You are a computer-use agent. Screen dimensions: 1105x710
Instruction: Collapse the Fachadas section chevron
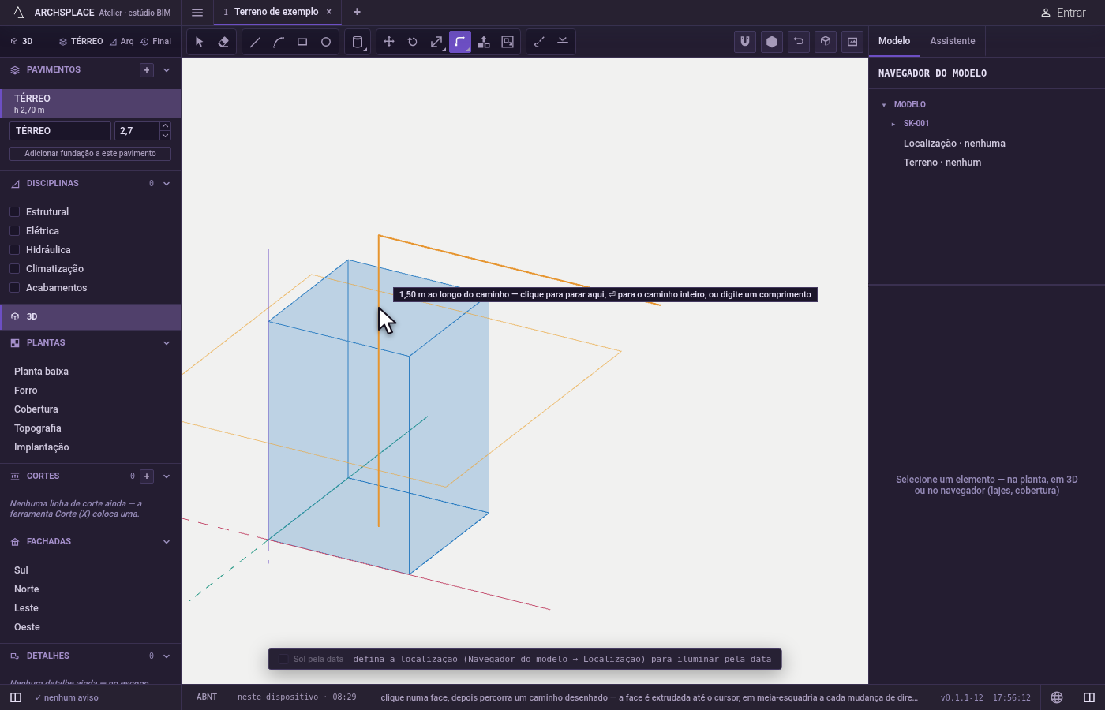pos(167,542)
